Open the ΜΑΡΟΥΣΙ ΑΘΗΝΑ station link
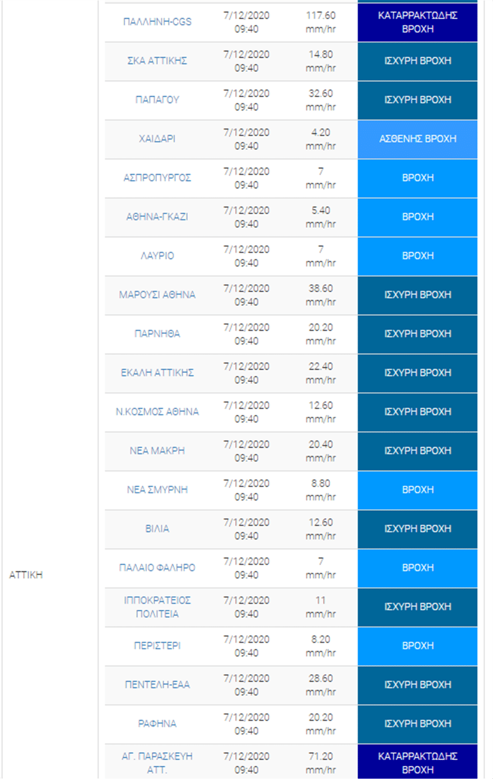This screenshot has width=493, height=779. [x=157, y=295]
